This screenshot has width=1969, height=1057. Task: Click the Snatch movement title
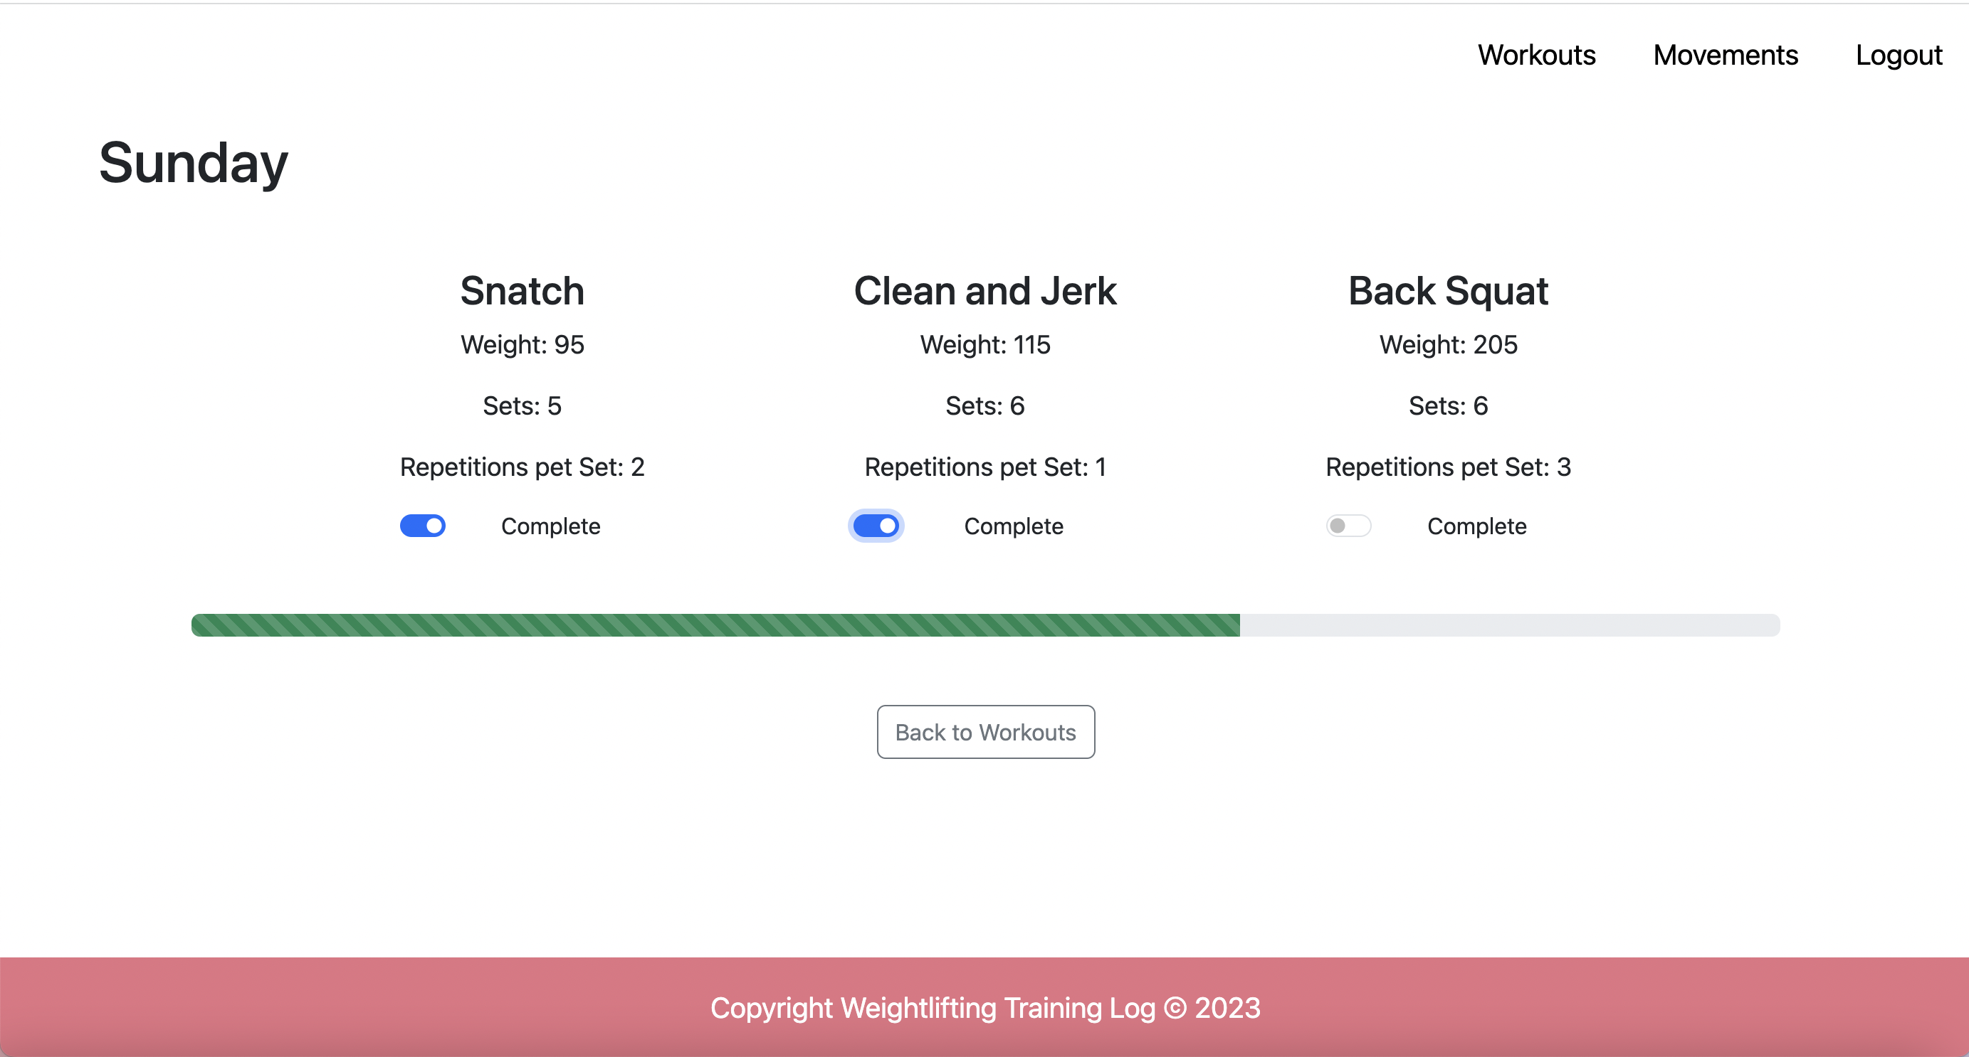point(522,291)
